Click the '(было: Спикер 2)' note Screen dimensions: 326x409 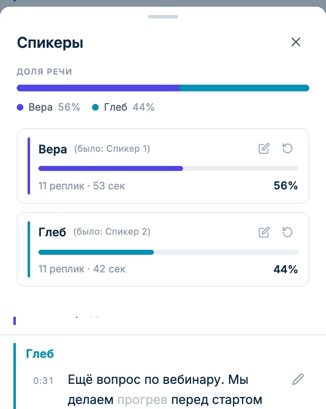[112, 232]
